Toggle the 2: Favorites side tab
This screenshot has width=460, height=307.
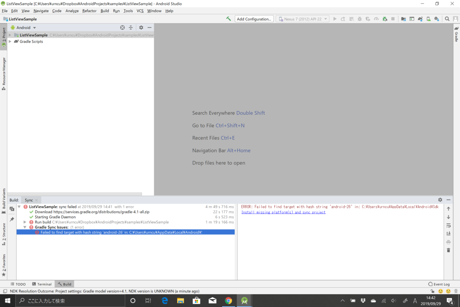(3, 265)
